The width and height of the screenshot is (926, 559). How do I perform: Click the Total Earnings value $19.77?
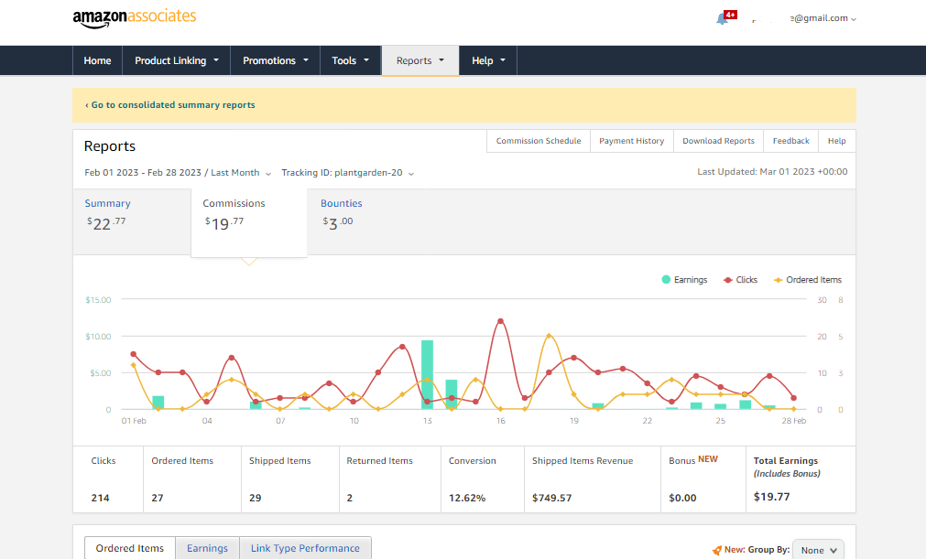click(x=772, y=497)
